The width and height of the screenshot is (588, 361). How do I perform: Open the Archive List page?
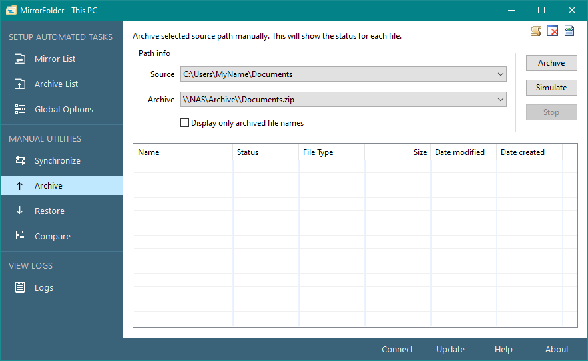pyautogui.click(x=62, y=84)
